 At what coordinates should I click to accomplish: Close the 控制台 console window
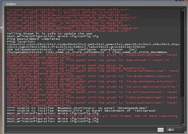[184, 4]
